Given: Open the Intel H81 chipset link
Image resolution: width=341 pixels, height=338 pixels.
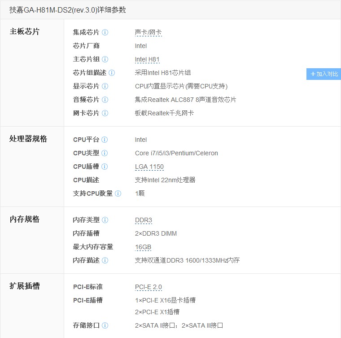Looking at the screenshot, I should (147, 59).
